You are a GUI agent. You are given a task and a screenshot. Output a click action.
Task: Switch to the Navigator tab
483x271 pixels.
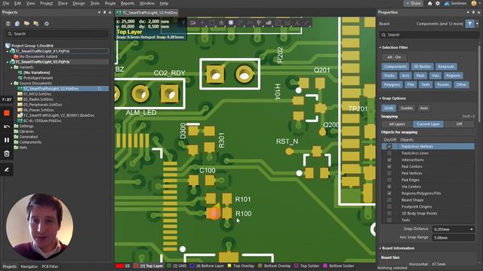(x=29, y=266)
